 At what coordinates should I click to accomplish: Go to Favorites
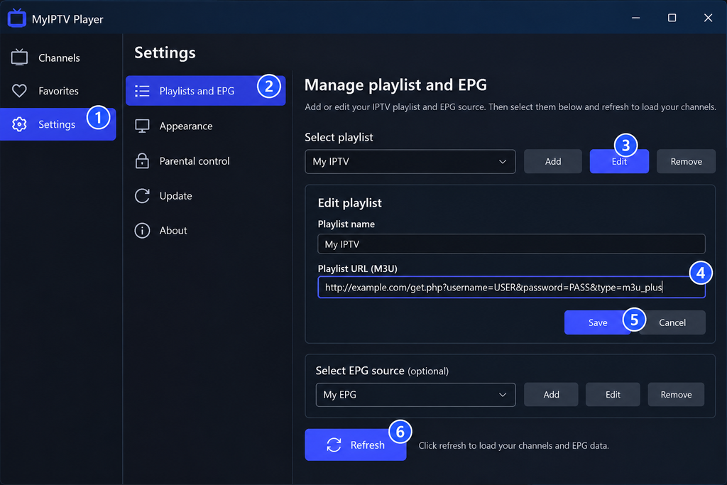[x=58, y=91]
